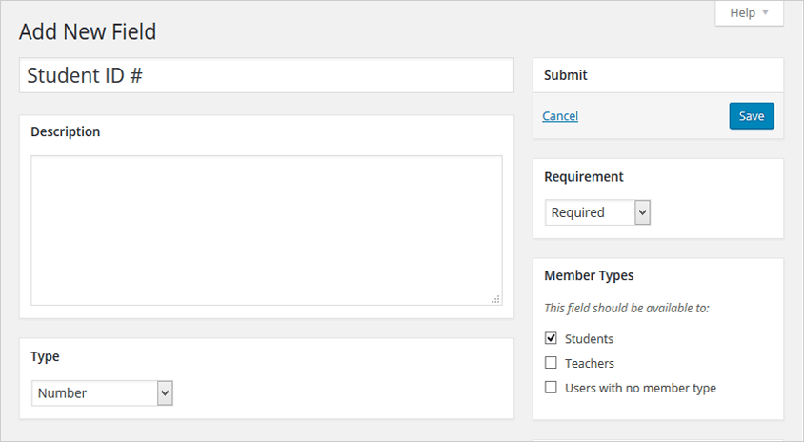
Task: Click the Help tab's down arrow
Action: (765, 13)
